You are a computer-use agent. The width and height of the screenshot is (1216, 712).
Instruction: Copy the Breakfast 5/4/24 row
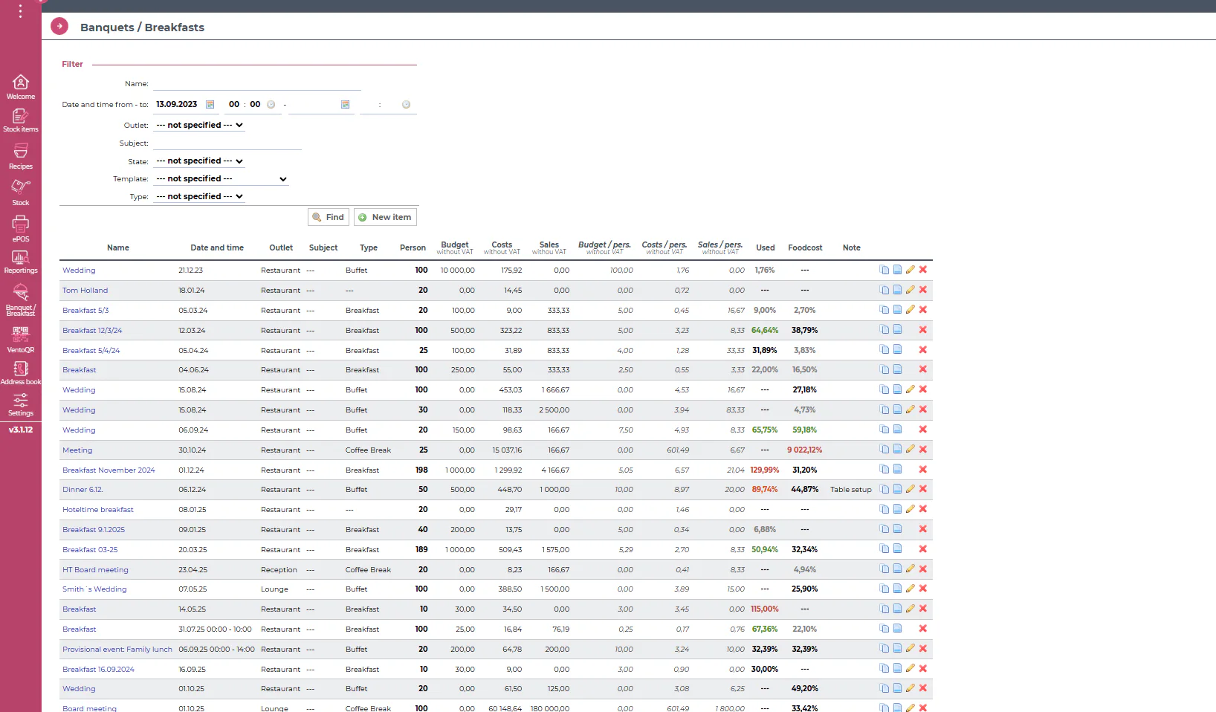(884, 350)
